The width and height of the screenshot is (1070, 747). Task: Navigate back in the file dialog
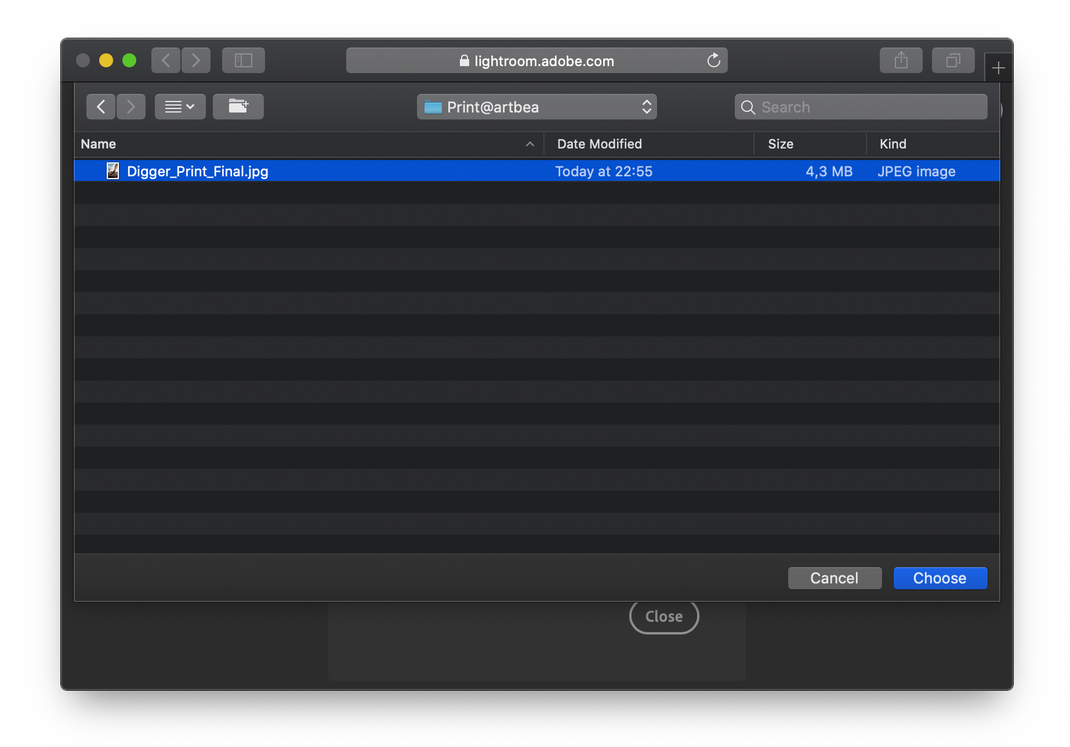[101, 107]
